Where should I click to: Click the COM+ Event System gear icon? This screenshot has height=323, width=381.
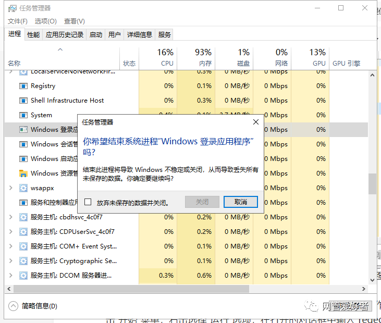[x=23, y=246]
